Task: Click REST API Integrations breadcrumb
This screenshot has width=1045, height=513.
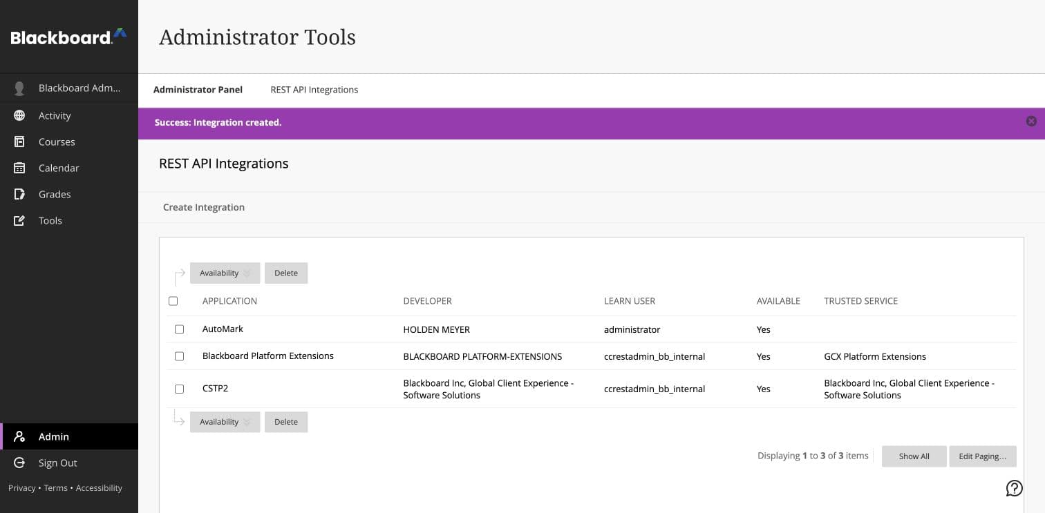Action: pos(314,90)
